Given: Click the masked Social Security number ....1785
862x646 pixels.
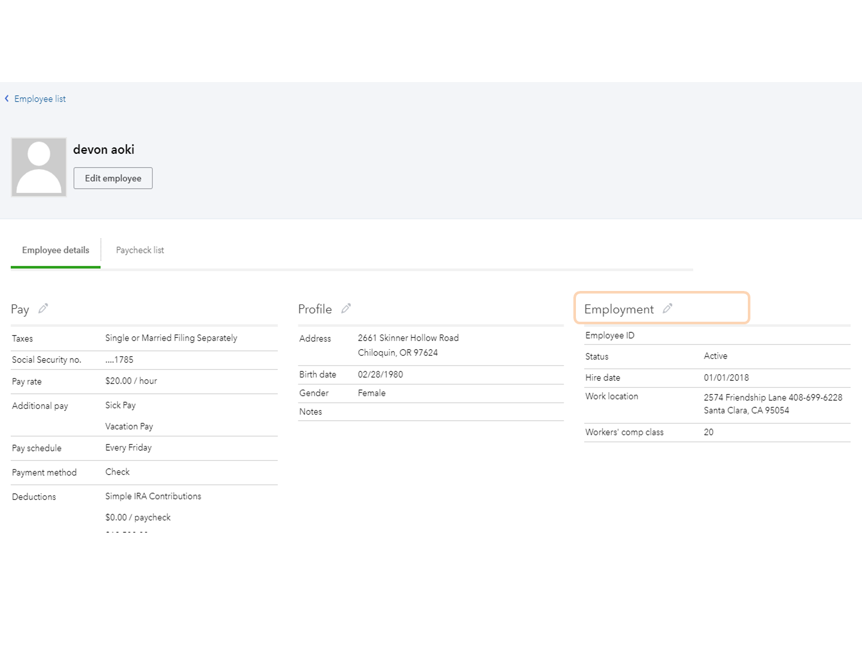Looking at the screenshot, I should (x=119, y=360).
